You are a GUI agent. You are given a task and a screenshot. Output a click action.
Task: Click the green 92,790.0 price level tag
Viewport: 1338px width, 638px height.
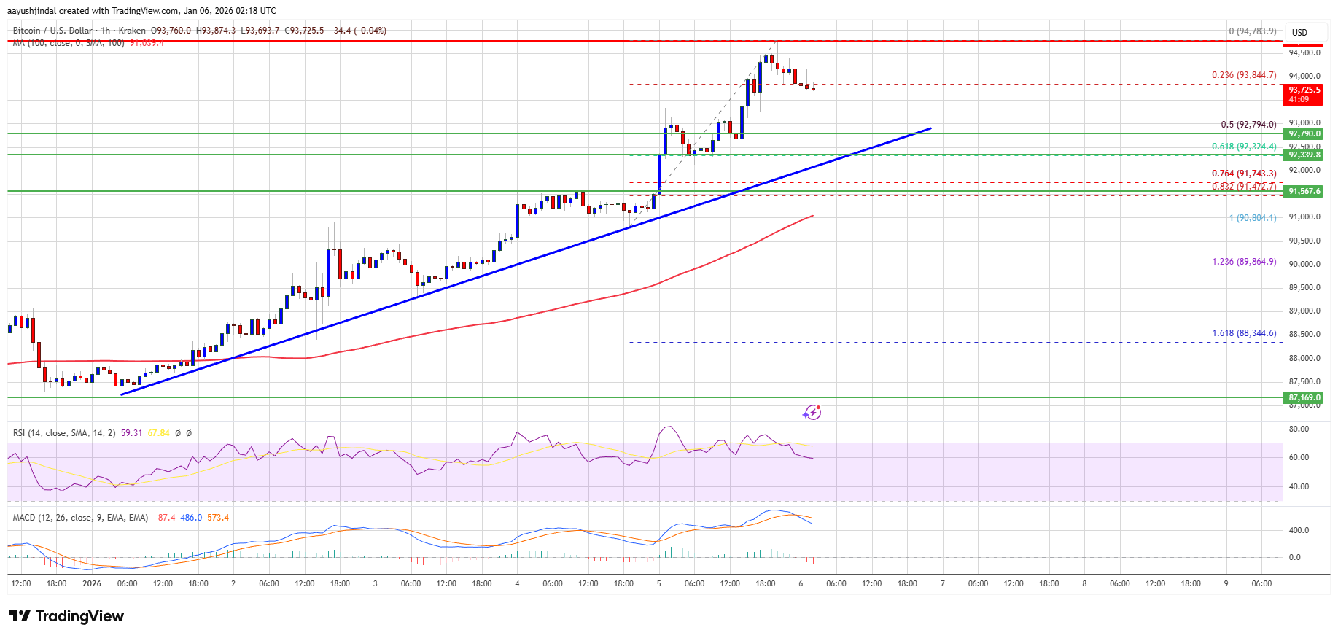(x=1304, y=134)
